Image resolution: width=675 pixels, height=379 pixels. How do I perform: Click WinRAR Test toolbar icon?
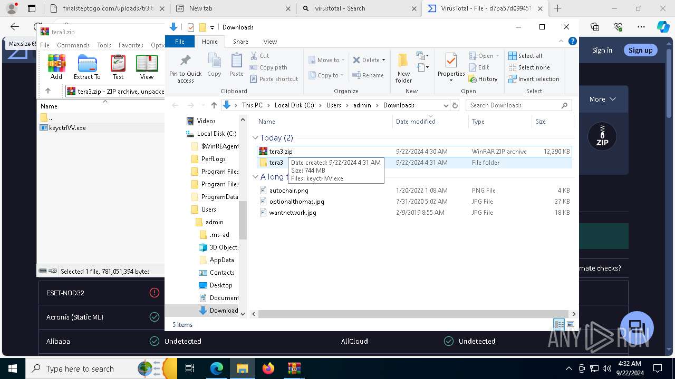(x=118, y=67)
